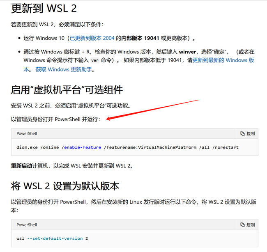Click the sentence '安装 WSL 2 之前,必须启用“虚拟机平台”可选功能。'
Image resolution: width=267 pixels, height=252 pixels.
[71, 105]
